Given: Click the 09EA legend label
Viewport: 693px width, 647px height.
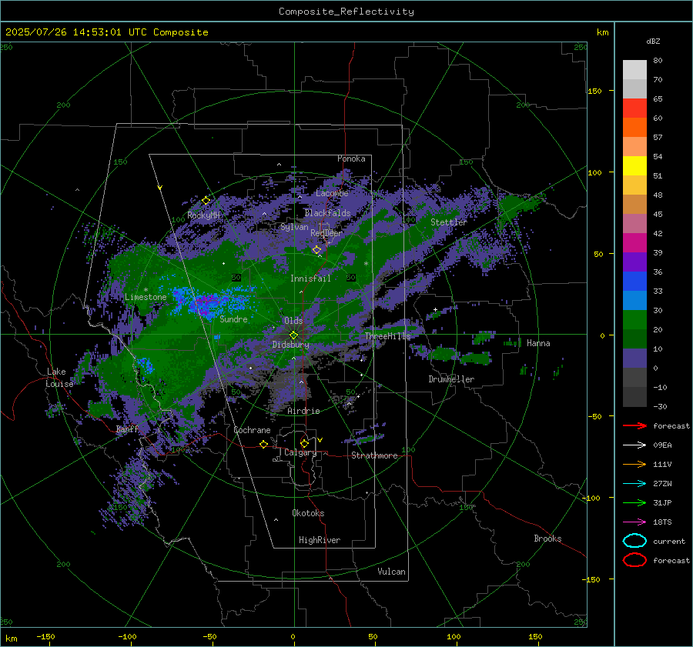Looking at the screenshot, I should pos(662,445).
